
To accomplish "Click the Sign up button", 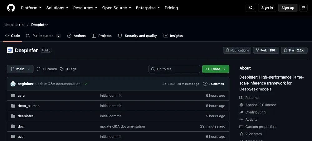I will coord(288,8).
